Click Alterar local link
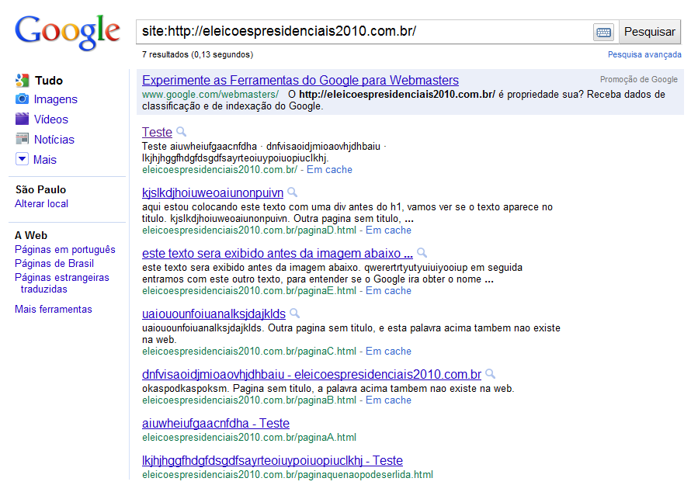The width and height of the screenshot is (691, 492). point(42,204)
